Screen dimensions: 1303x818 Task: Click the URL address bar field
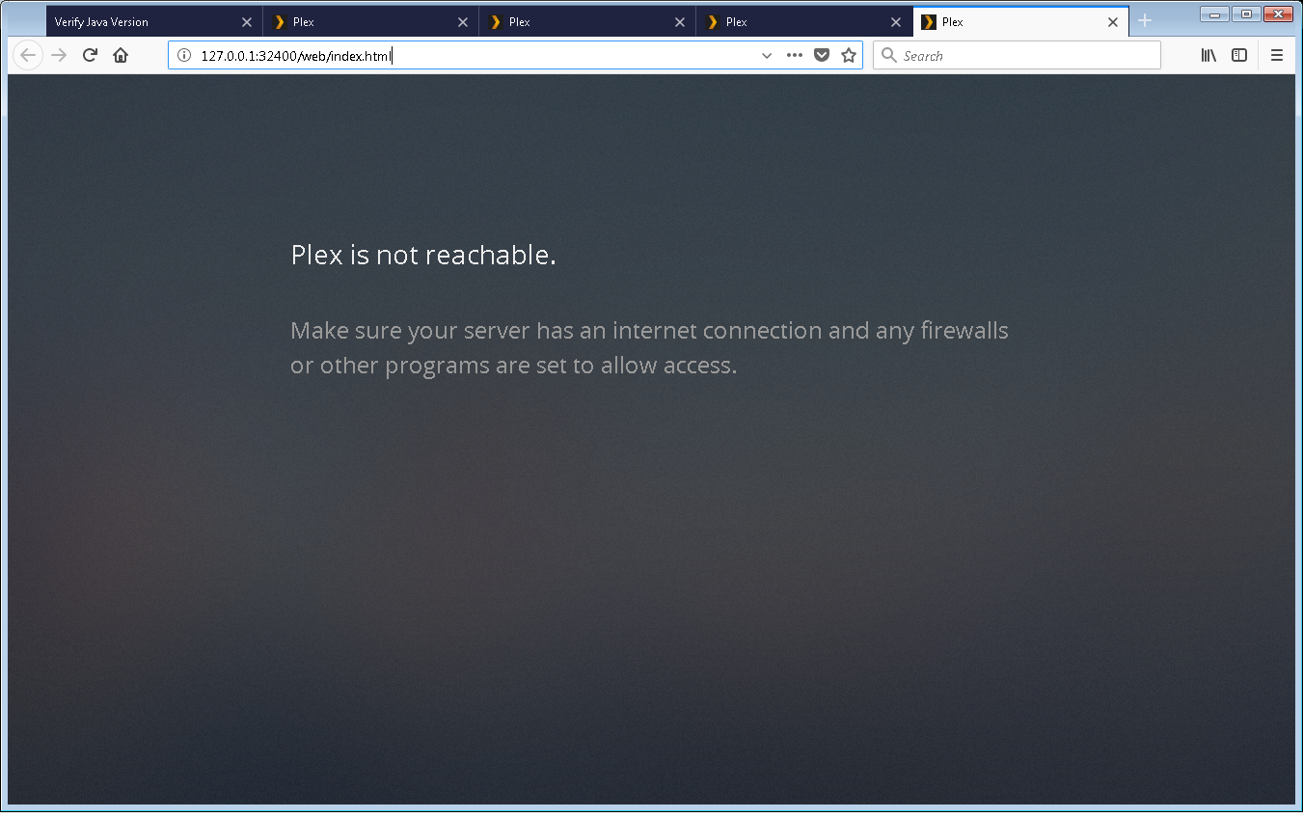(x=482, y=55)
